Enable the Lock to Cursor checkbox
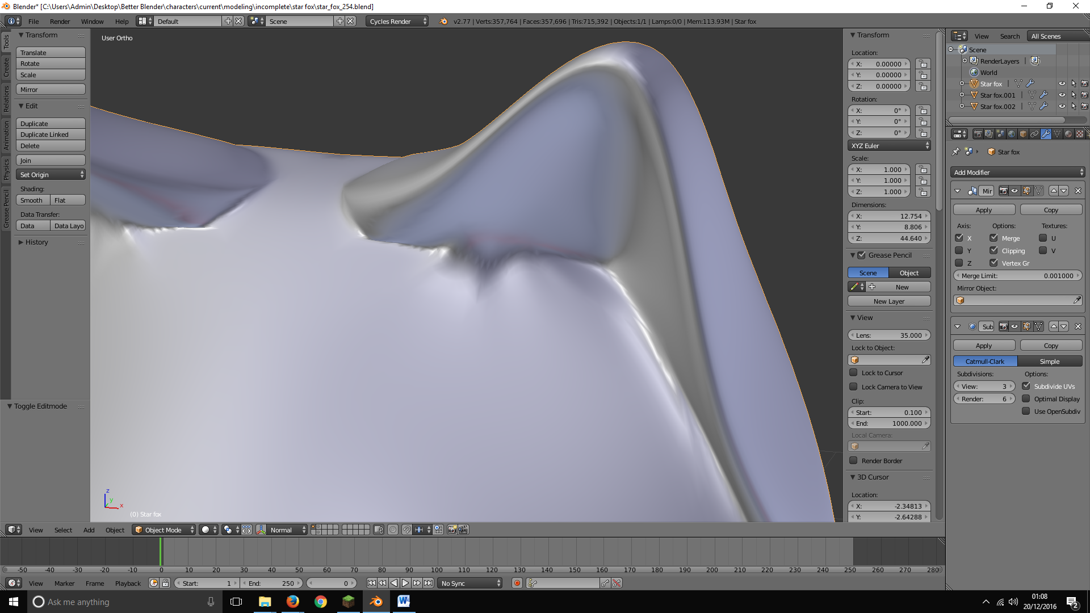The height and width of the screenshot is (613, 1090). [x=853, y=372]
